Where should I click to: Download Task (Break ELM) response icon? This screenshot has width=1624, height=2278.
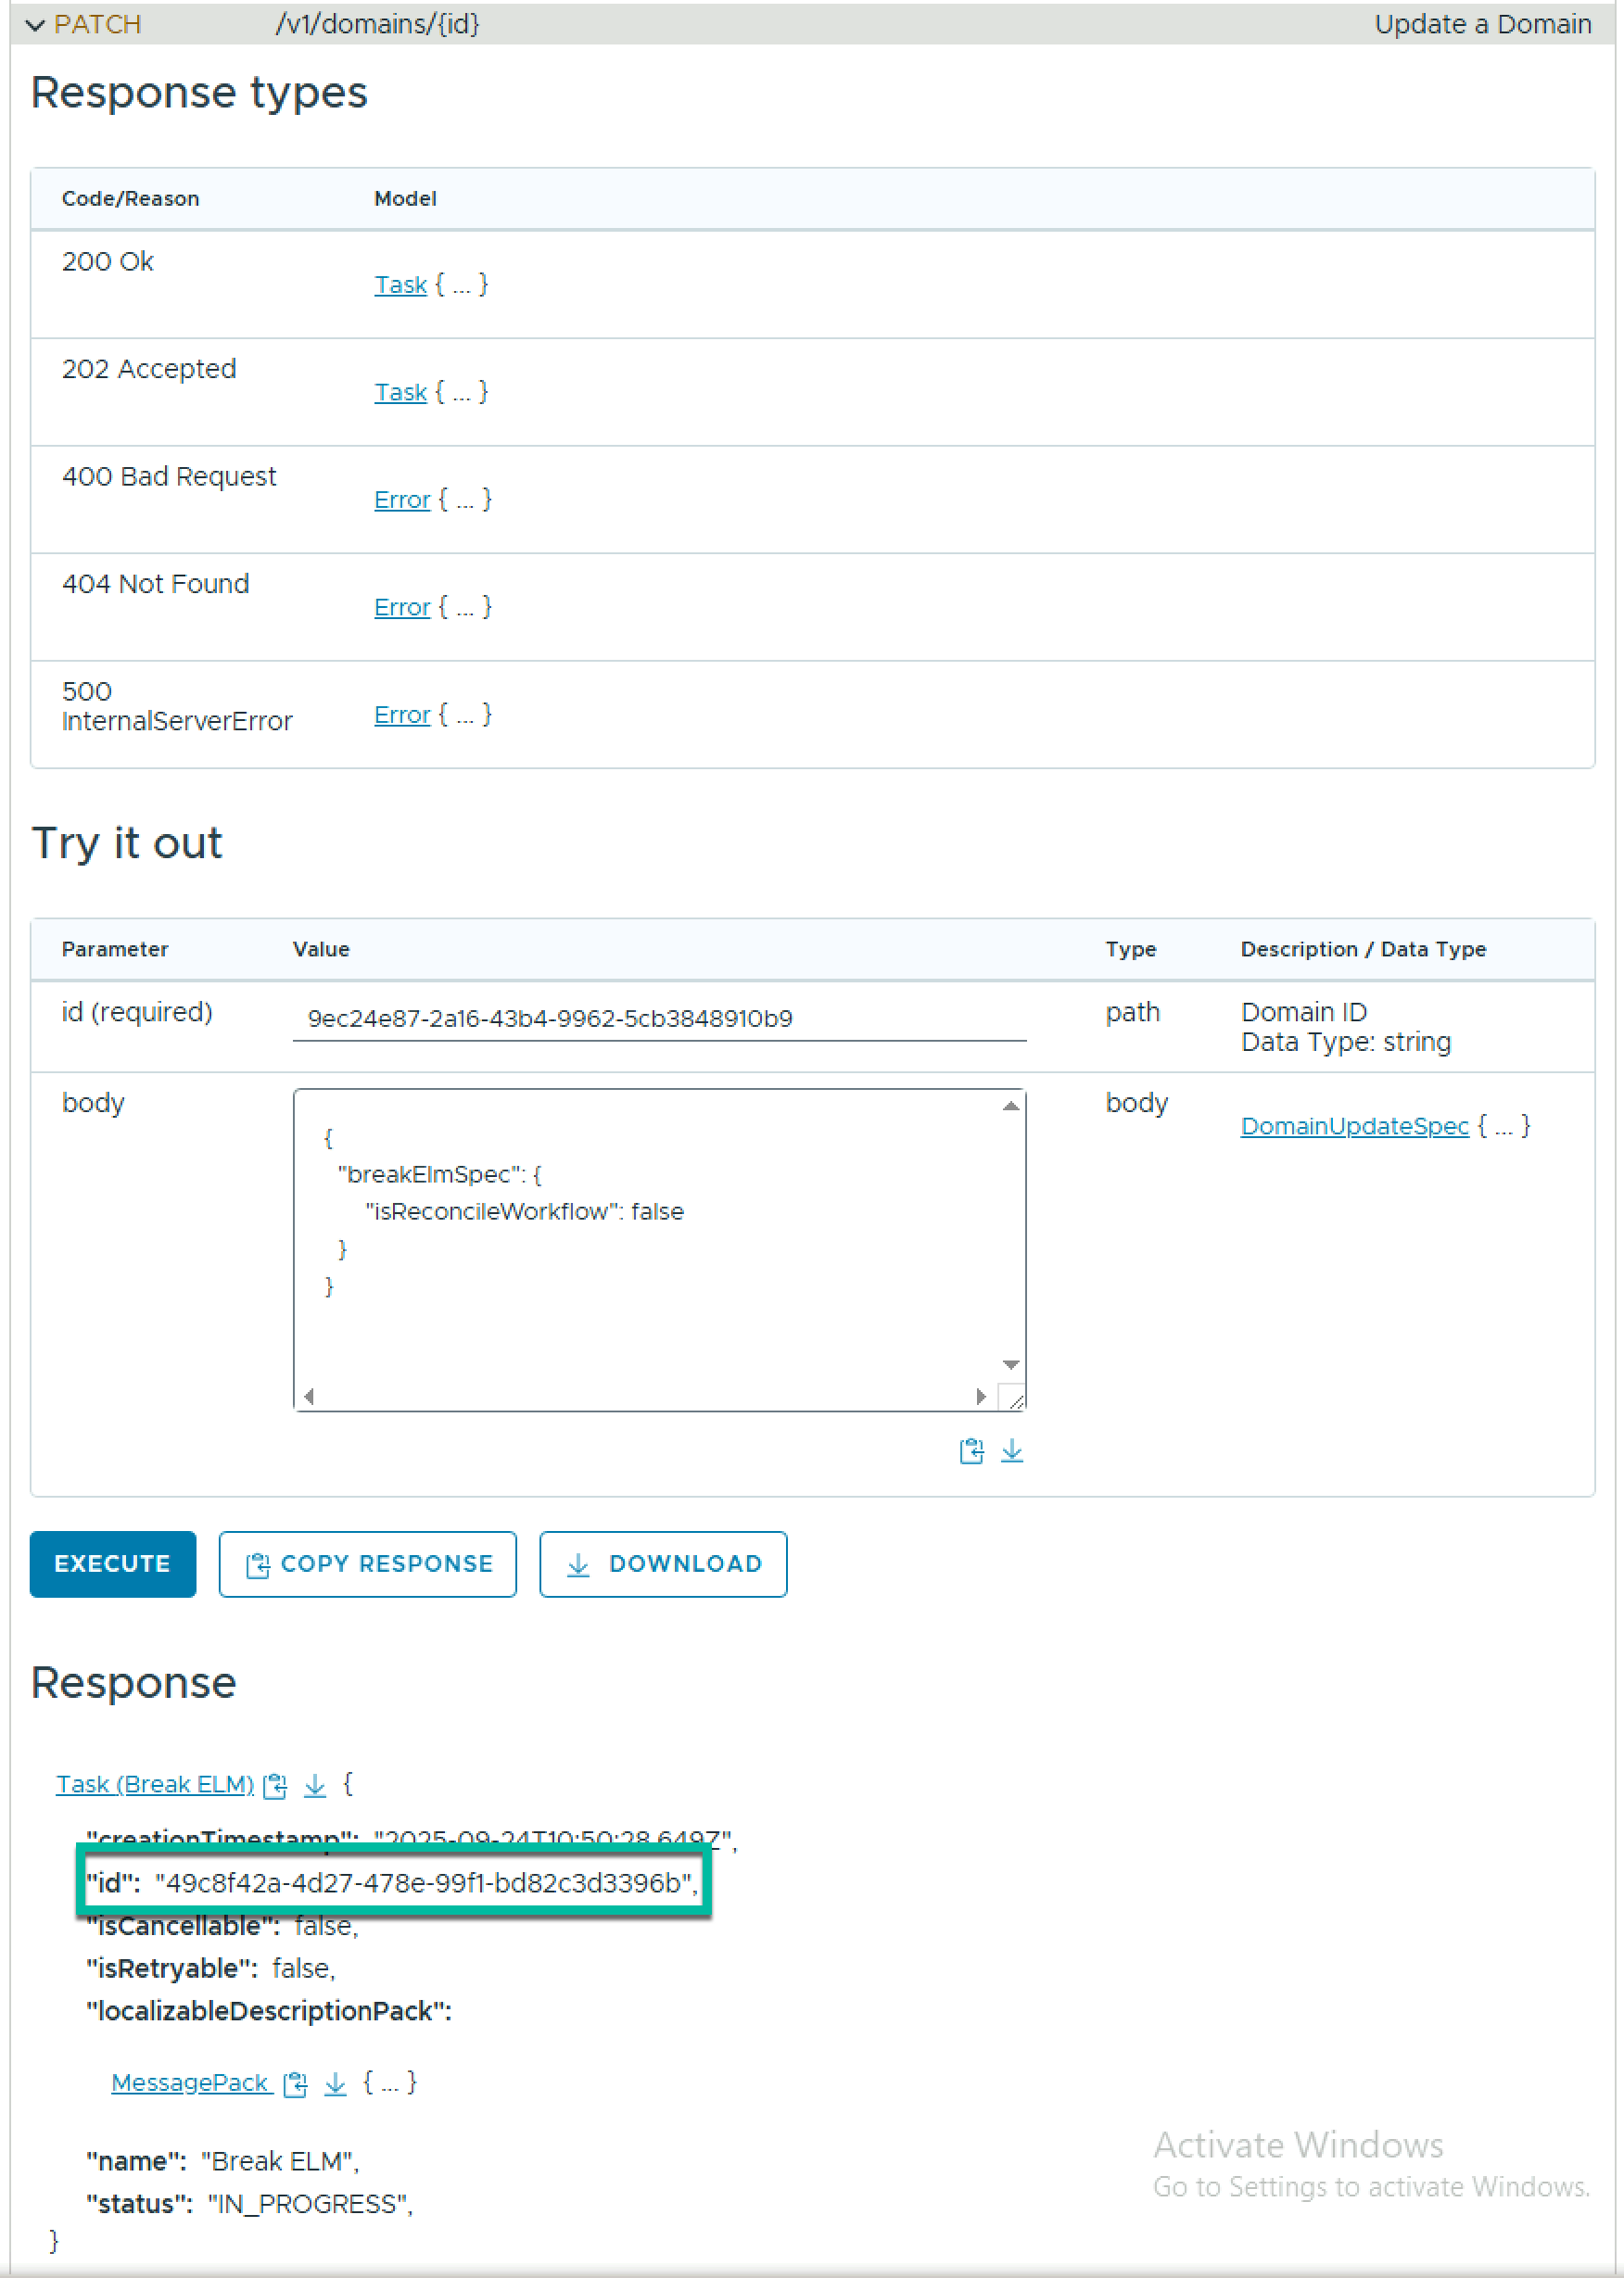pyautogui.click(x=315, y=1785)
